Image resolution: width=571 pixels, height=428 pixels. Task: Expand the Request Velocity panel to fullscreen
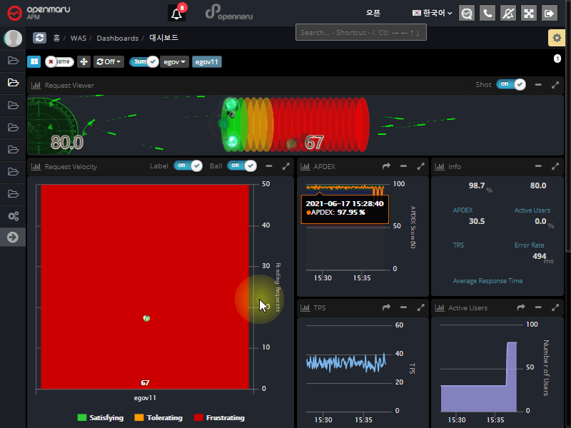[x=286, y=166]
